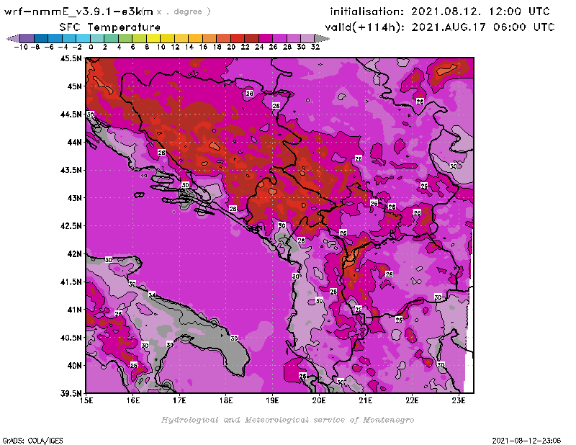The height and width of the screenshot is (445, 576).
Task: Click the 'initialisation: 2021.08.12. 12:00 UTC' line
Action: 440,12
